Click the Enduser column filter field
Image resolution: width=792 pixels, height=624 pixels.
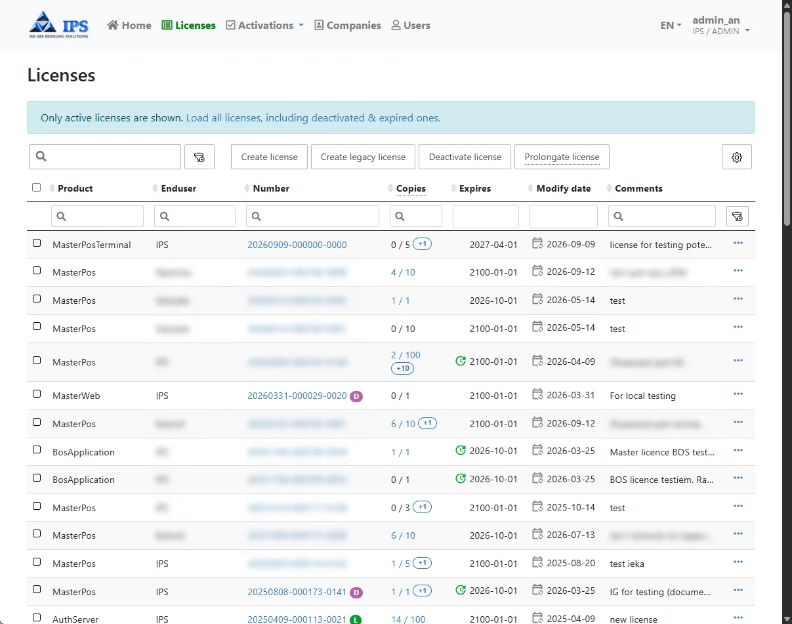195,217
